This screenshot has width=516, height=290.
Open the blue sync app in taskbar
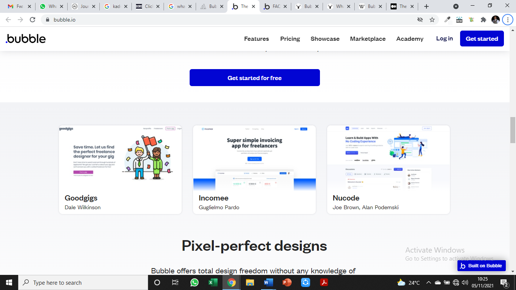tap(305, 282)
